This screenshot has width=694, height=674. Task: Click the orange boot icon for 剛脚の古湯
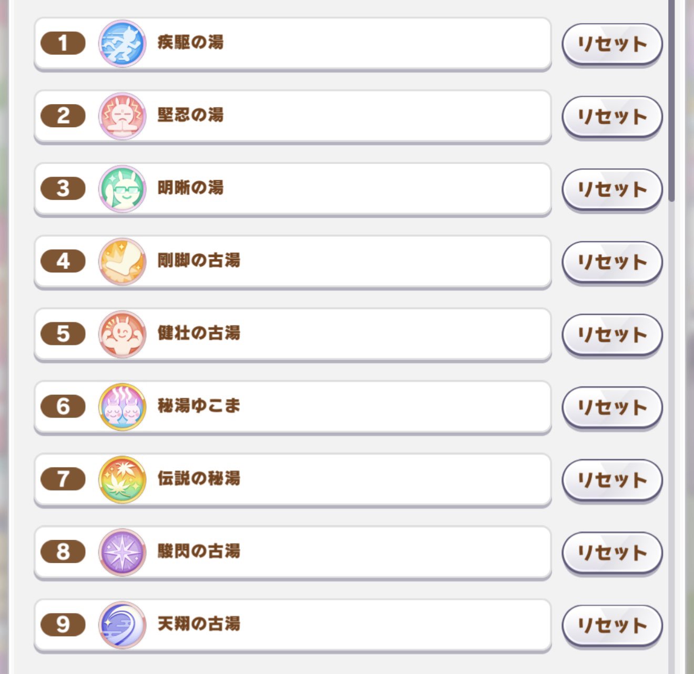pyautogui.click(x=122, y=261)
